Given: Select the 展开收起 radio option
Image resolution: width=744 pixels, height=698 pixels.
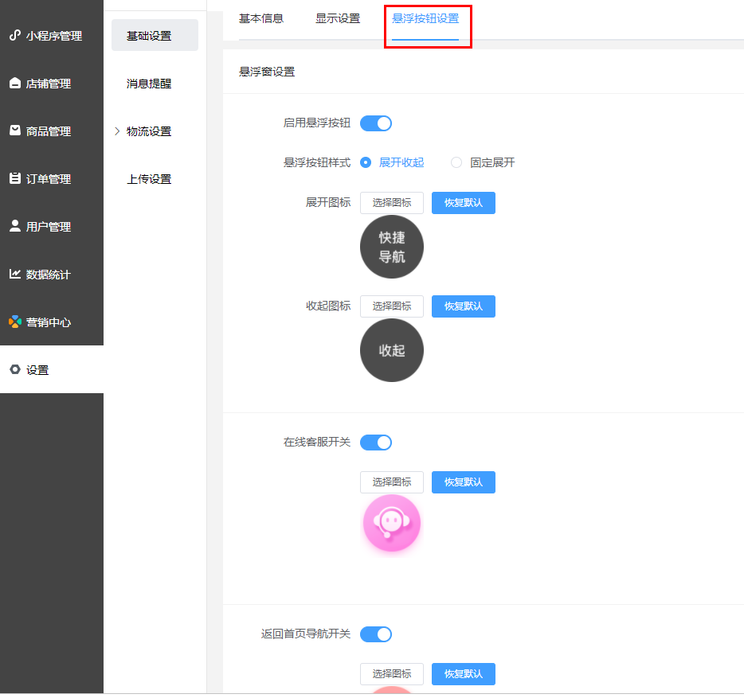Looking at the screenshot, I should (366, 162).
